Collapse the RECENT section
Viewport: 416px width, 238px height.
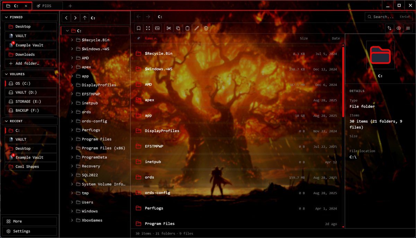pyautogui.click(x=30, y=121)
